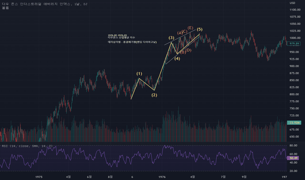Screen dimensions: 305x180
Task: Click the 950.00 price axis label
Action: point(294,52)
